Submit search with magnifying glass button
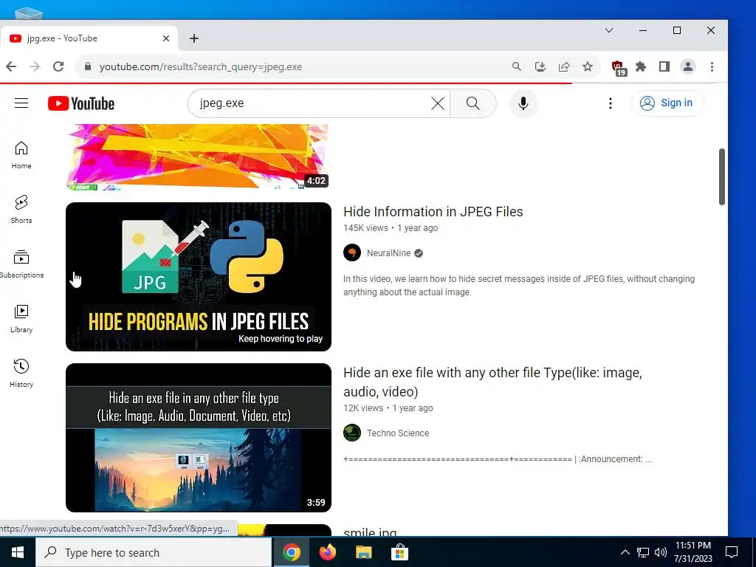The image size is (756, 567). pyautogui.click(x=473, y=103)
